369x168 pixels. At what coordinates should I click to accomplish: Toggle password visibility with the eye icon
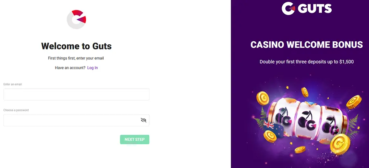tap(144, 120)
